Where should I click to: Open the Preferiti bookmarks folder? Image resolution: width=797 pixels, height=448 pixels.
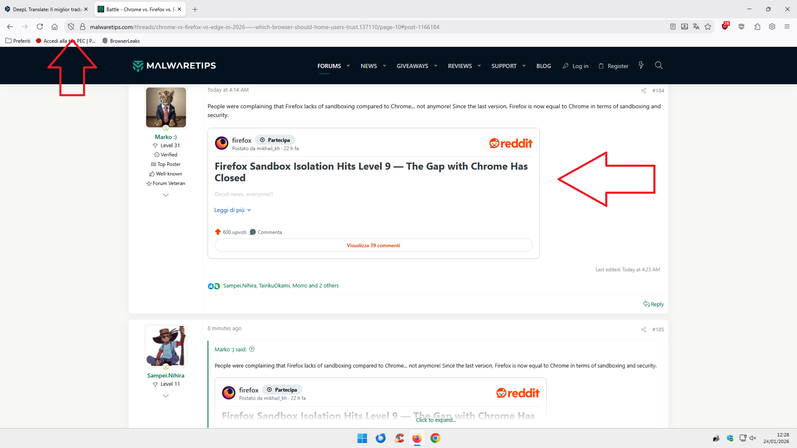(18, 41)
